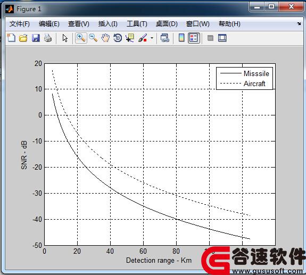Open the 桌面(D) menu
Screen dimensions: 306x275
point(167,24)
